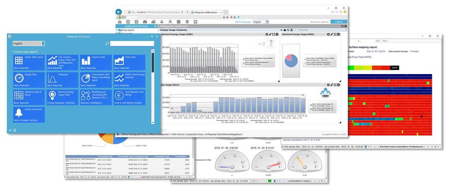Expand the Group reports tree node
The image size is (449, 188).
click(118, 30)
